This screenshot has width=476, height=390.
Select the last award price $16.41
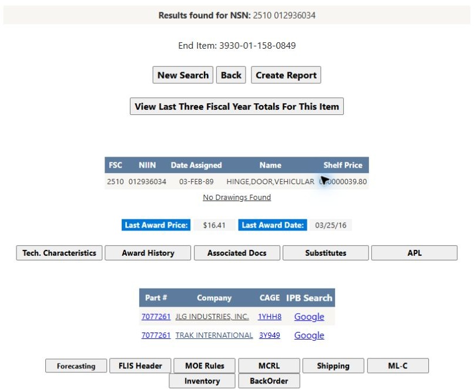click(x=214, y=225)
